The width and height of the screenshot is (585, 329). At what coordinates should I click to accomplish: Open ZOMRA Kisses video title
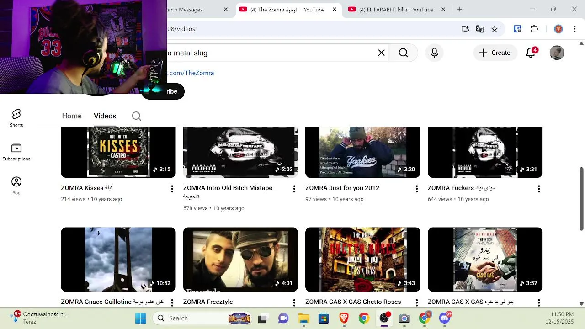coord(87,188)
